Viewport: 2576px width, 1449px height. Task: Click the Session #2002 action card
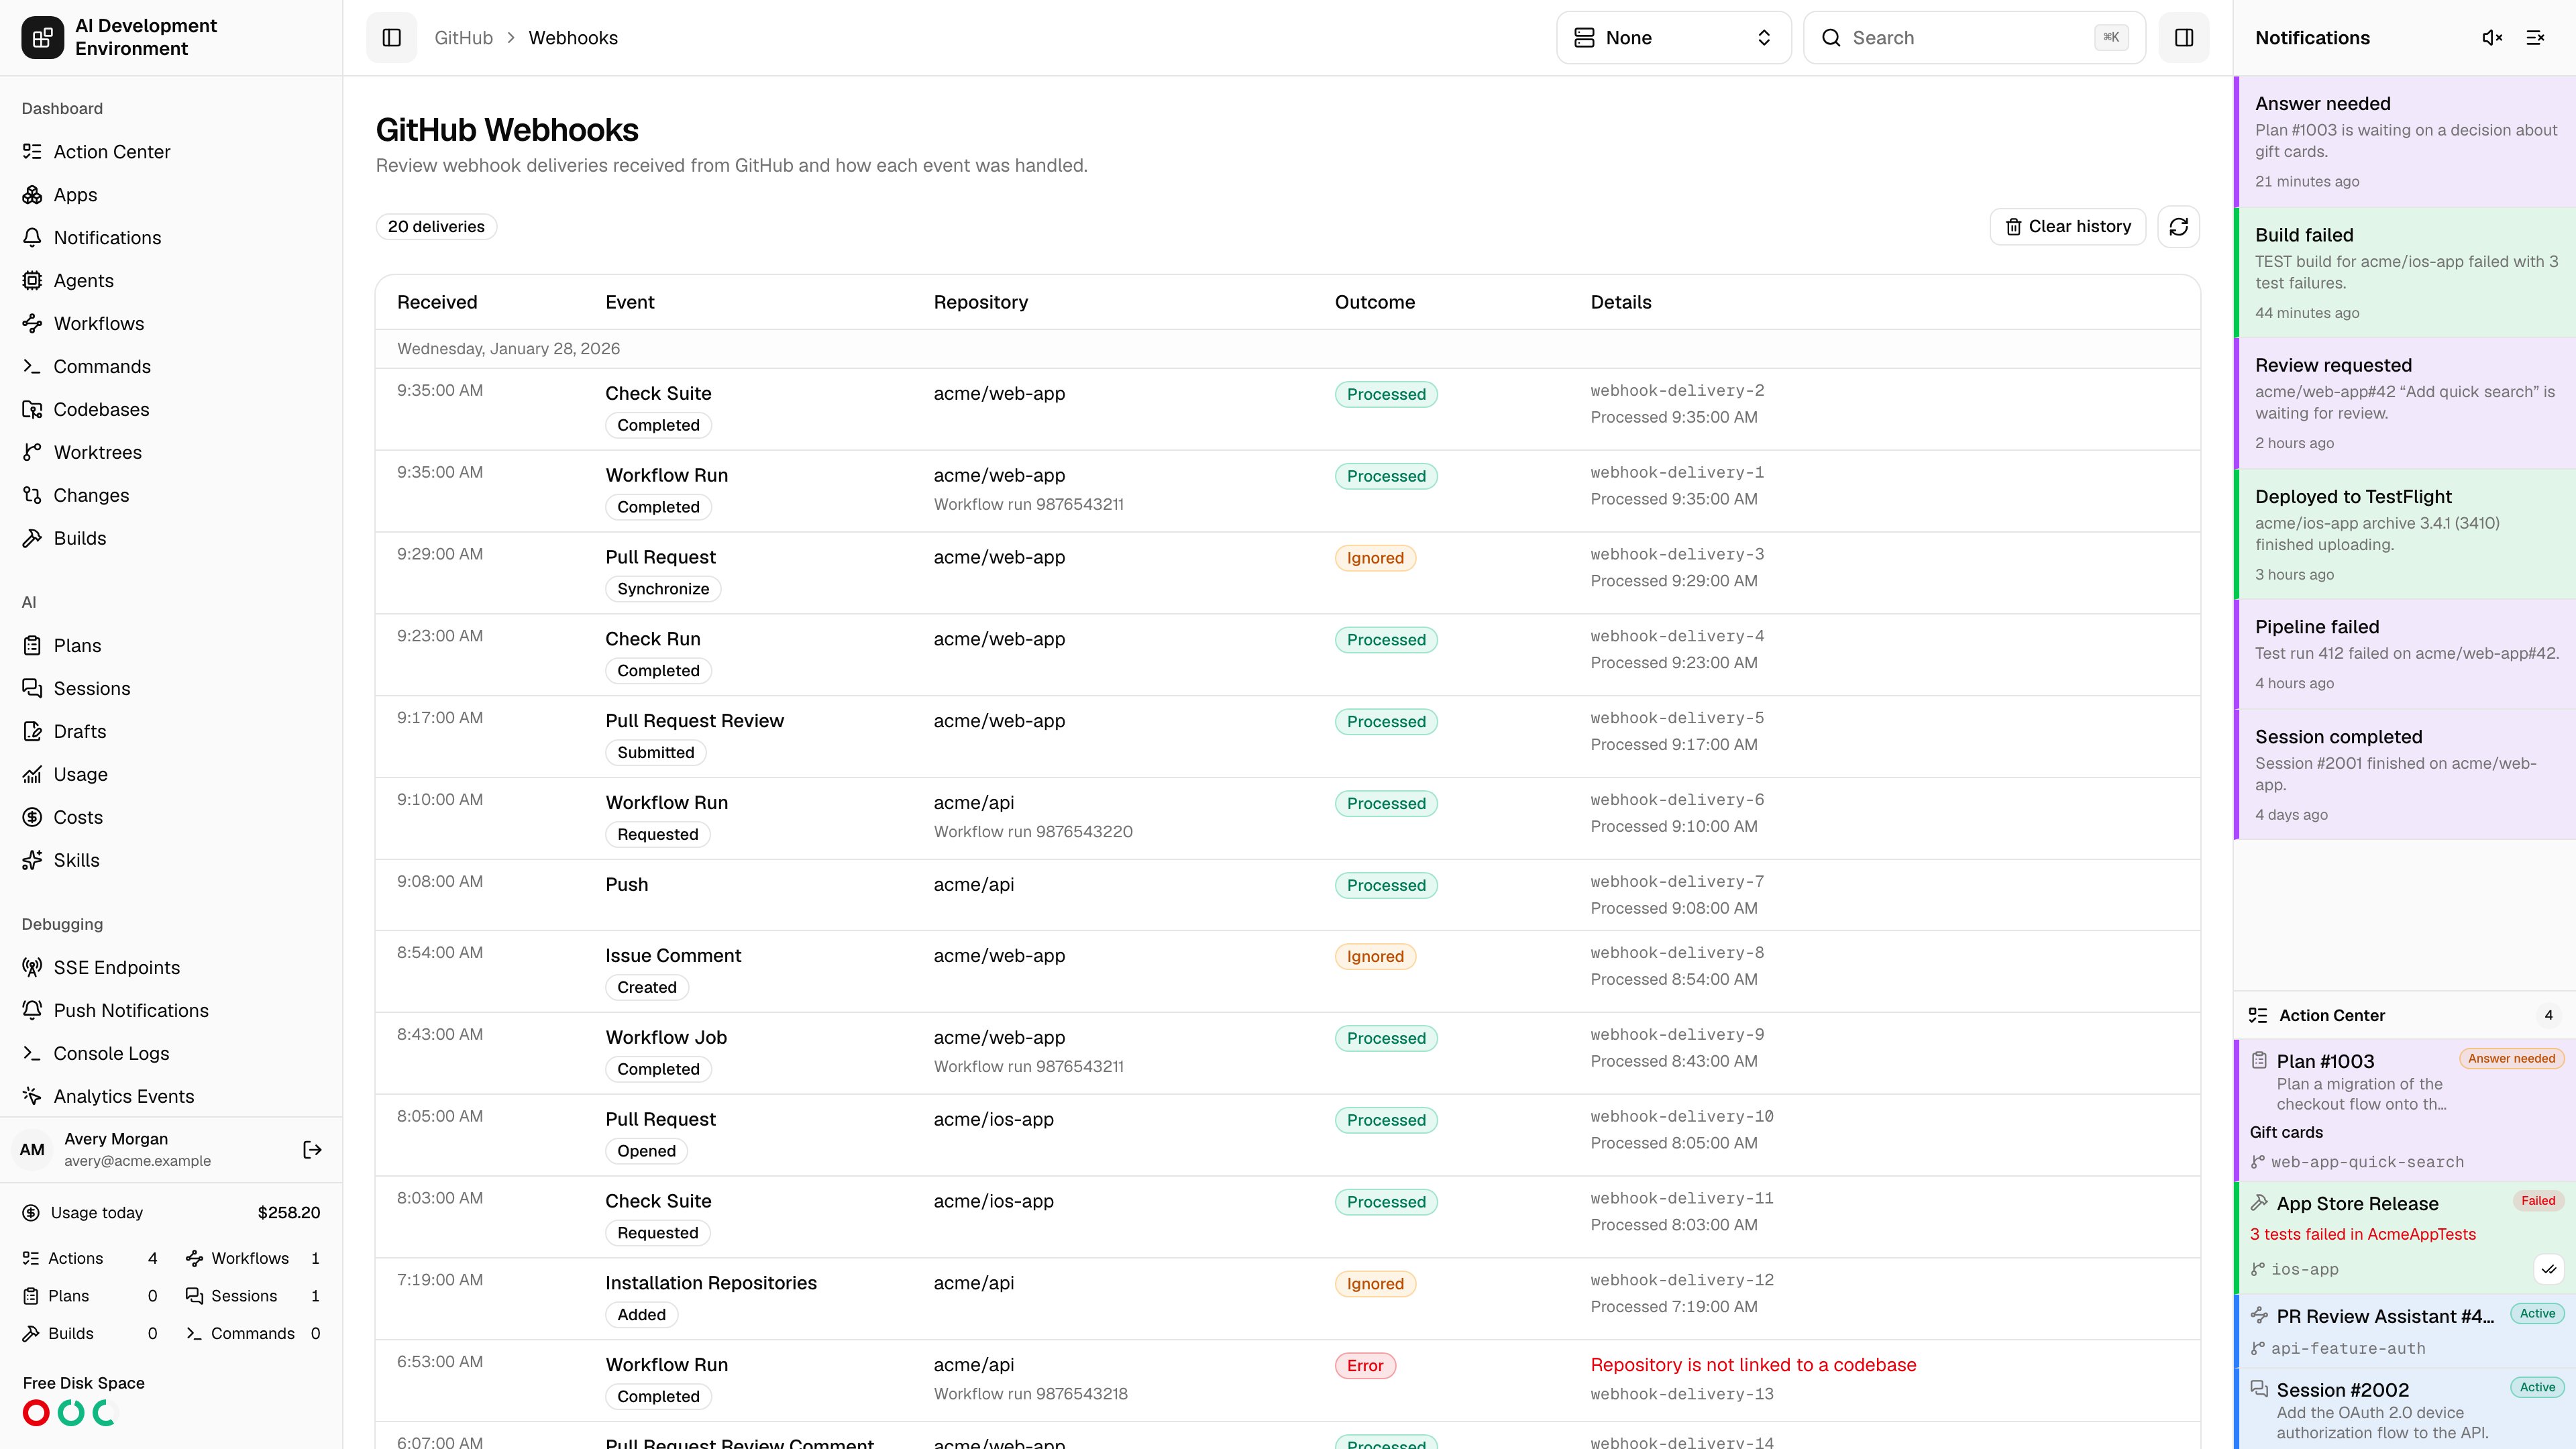(2405, 1410)
